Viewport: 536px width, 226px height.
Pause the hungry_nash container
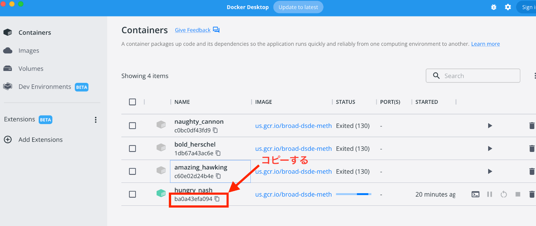(x=490, y=194)
